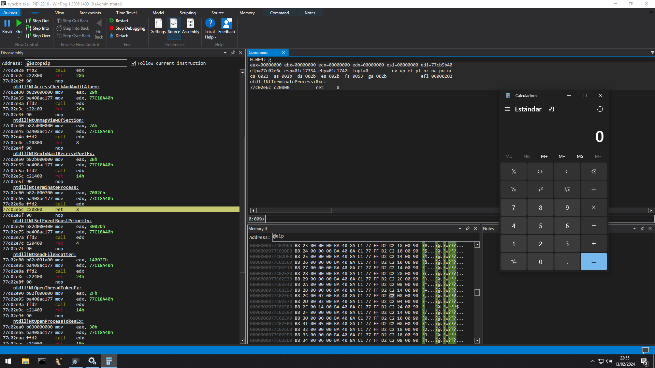Switch to the Breakpoints ribbon tab

tap(90, 13)
